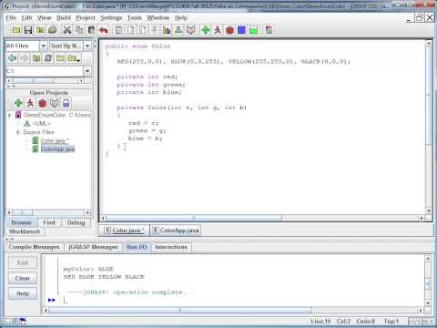This screenshot has width=437, height=328.
Task: Compile with main toolbar green plus icon
Action: pyautogui.click(x=206, y=30)
